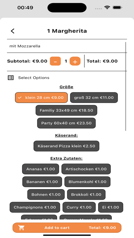Click the shopping cart icon
134x238 pixels.
22,227
